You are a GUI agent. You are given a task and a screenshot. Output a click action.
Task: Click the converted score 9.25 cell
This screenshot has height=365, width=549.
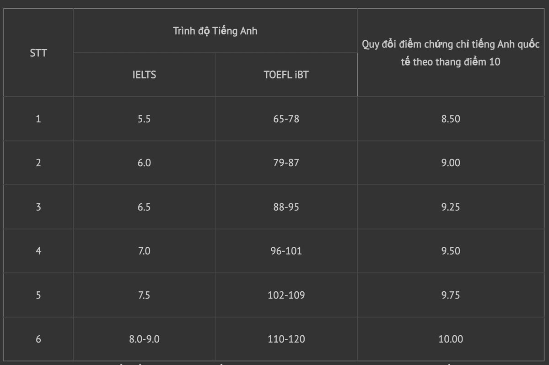pos(451,207)
